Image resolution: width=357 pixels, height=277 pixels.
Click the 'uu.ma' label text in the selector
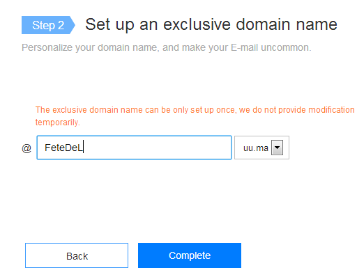point(256,148)
